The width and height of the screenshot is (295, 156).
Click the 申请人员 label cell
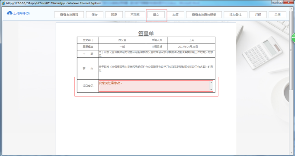[157, 40]
